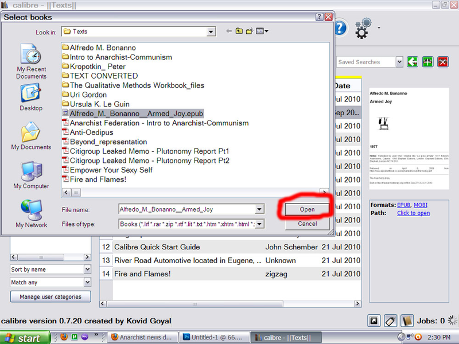Click the green arrow saved search icon
Screen dimensions: 459x344
click(412, 62)
